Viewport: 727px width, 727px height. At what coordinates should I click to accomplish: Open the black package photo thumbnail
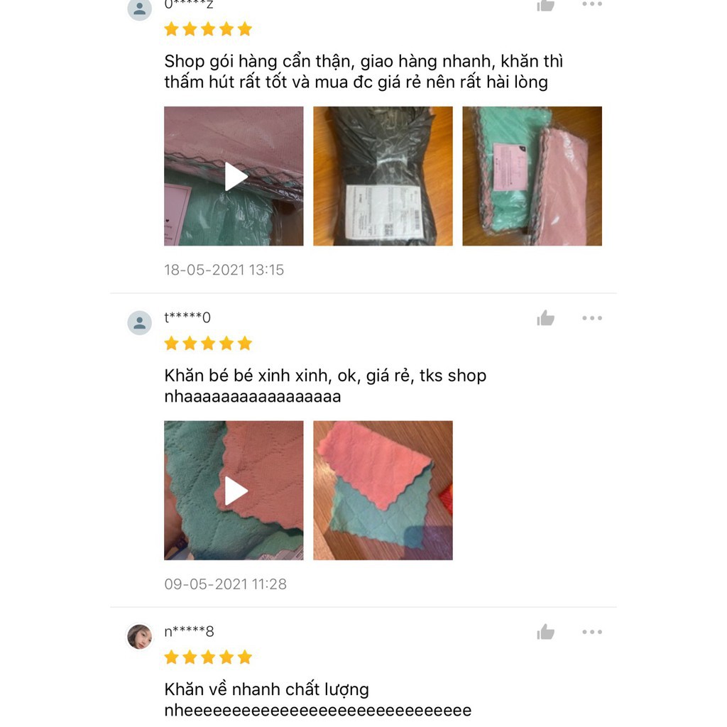click(x=383, y=176)
